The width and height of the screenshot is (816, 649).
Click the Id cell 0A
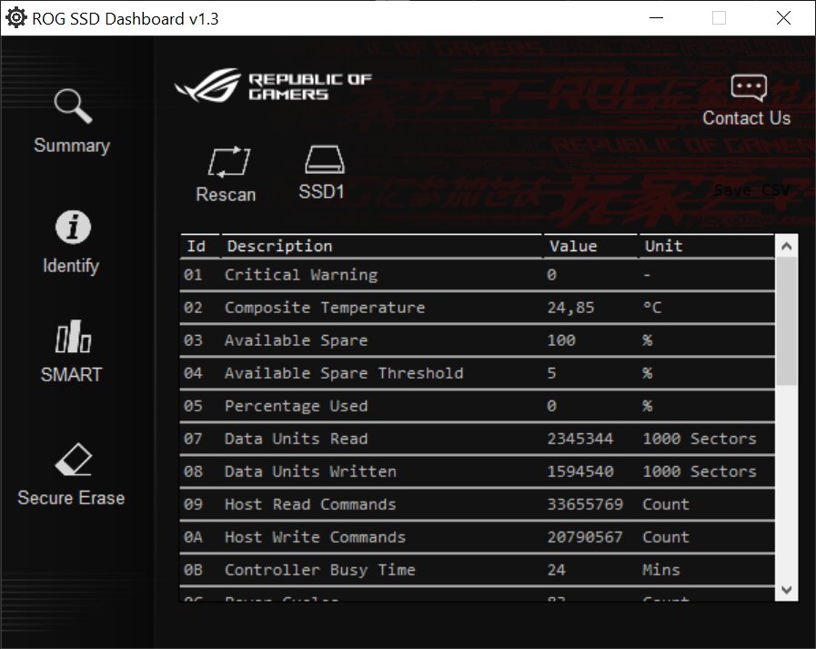click(193, 538)
